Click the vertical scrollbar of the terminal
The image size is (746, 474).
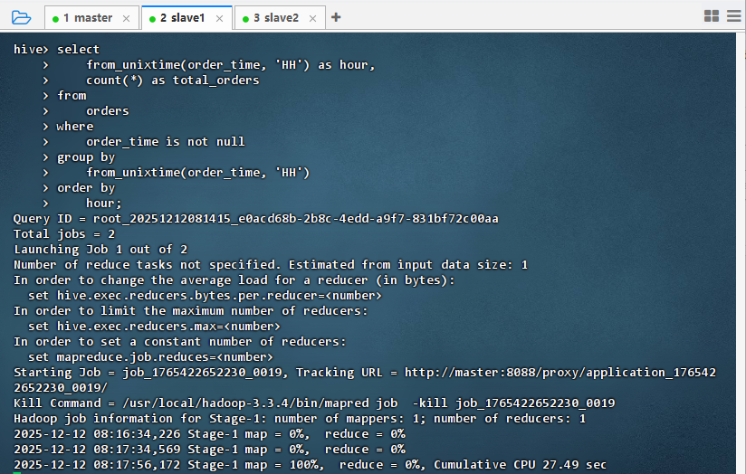click(741, 253)
